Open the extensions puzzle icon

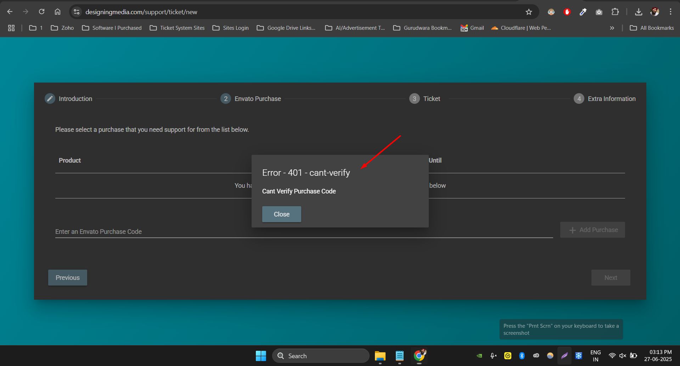click(x=615, y=12)
